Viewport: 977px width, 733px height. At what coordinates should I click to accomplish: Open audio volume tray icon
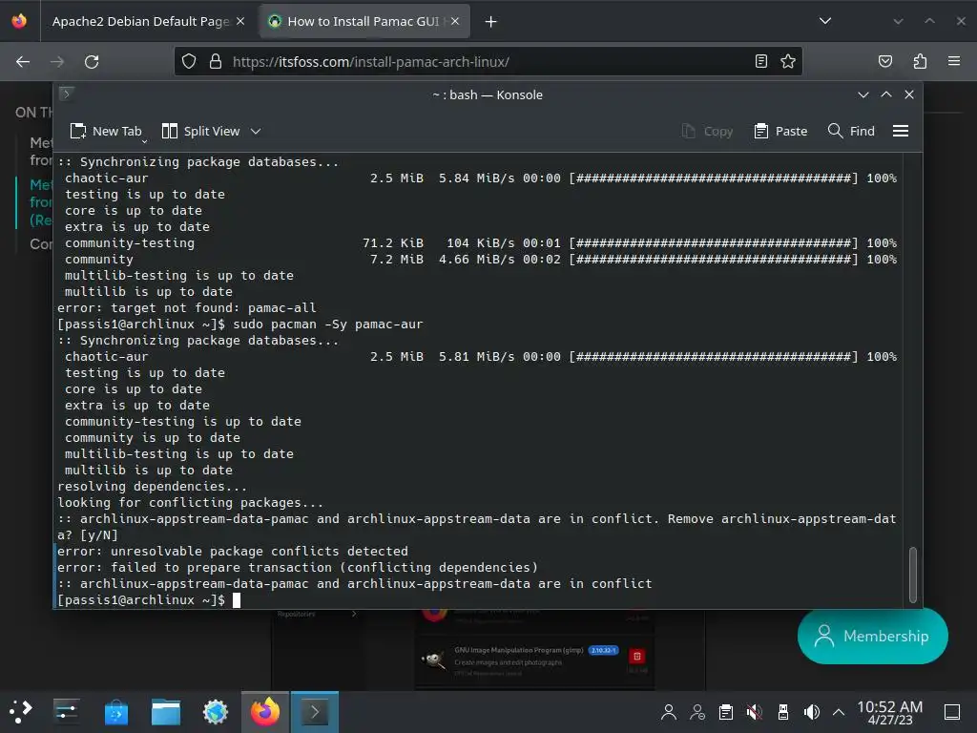pyautogui.click(x=811, y=712)
